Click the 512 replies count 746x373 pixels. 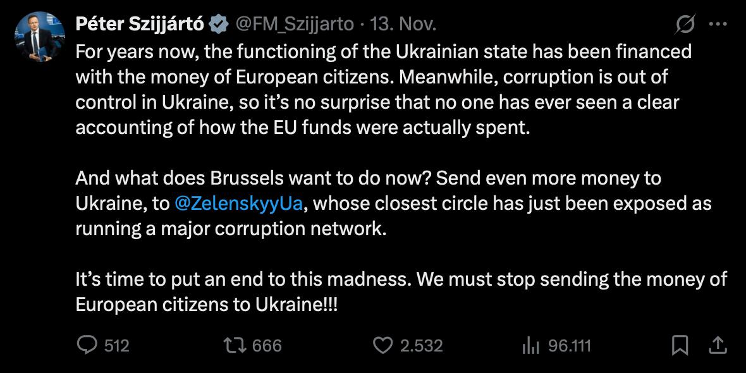click(x=116, y=346)
